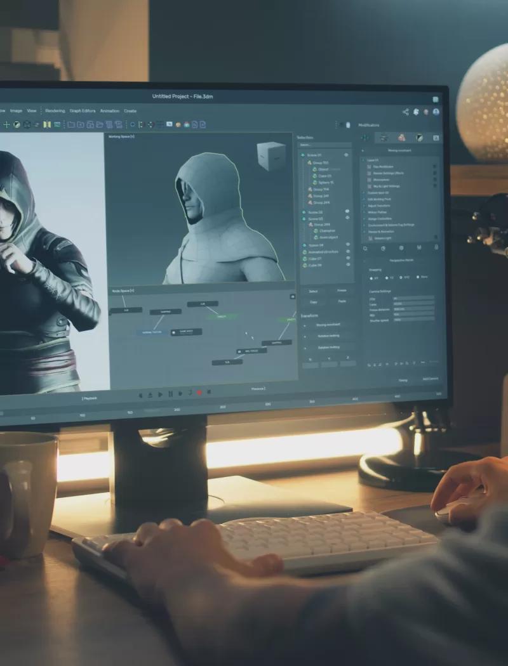Expand the Motion Paths row
Image resolution: width=508 pixels, height=666 pixels.
coord(364,212)
